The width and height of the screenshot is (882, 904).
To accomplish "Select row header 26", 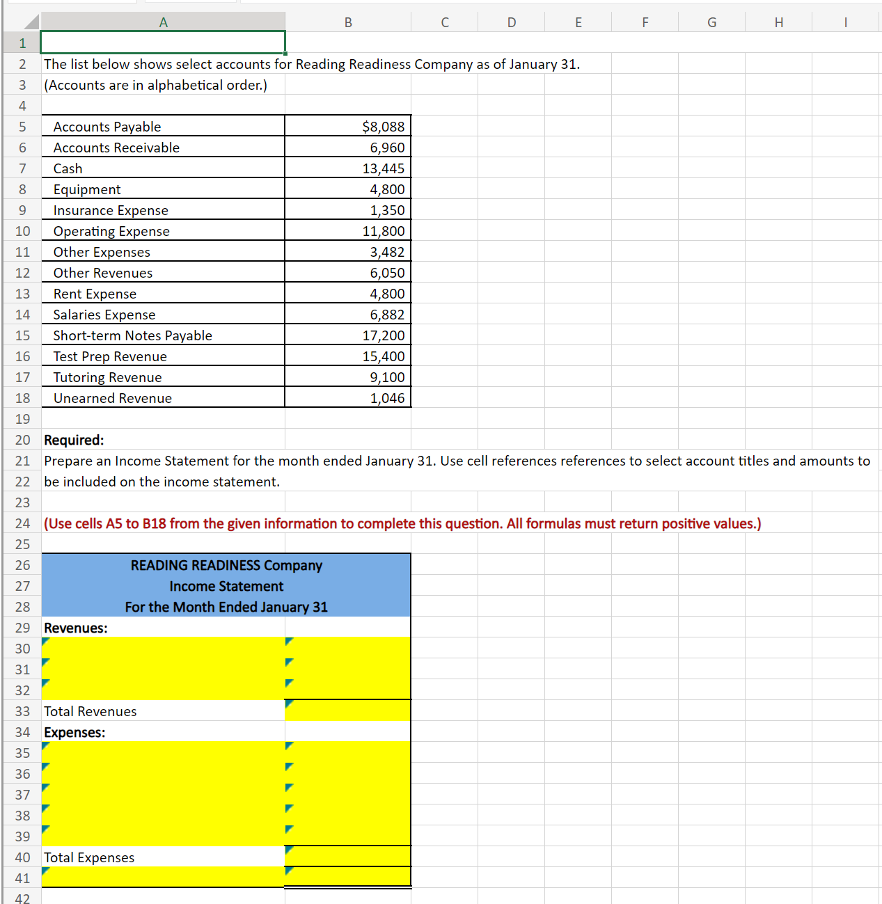I will coord(22,565).
